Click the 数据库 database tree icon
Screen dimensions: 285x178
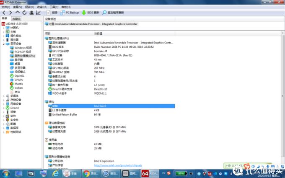pyautogui.click(x=8, y=128)
